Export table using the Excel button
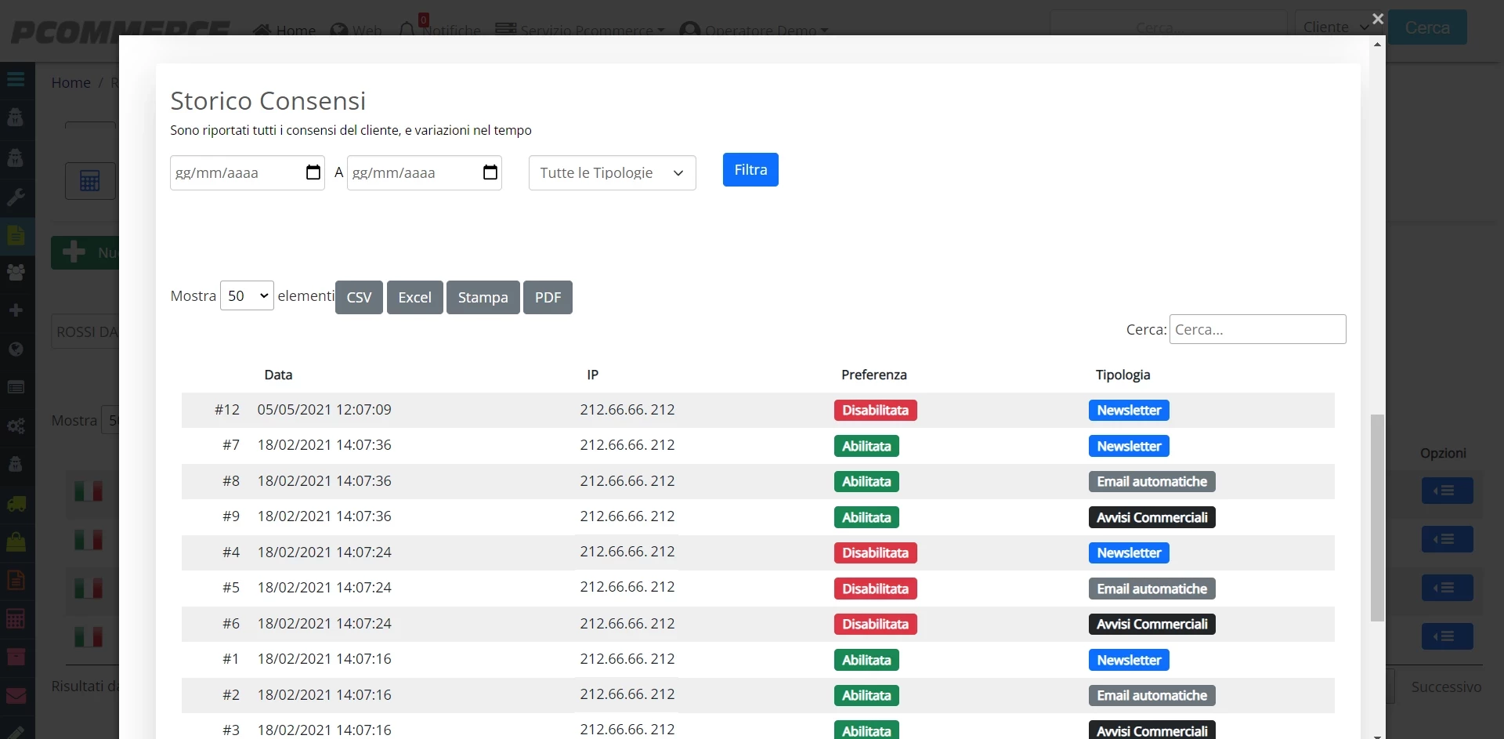 (x=414, y=297)
